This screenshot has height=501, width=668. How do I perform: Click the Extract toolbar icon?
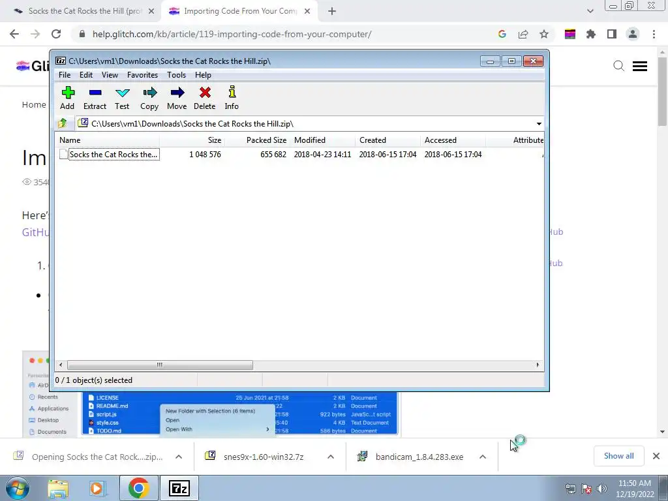click(95, 98)
